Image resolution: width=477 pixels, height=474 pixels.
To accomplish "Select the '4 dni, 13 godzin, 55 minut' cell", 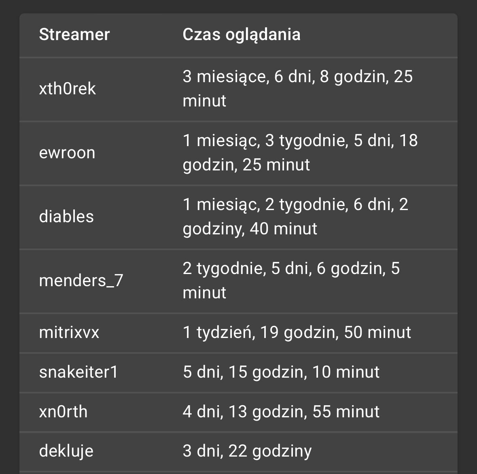I will pyautogui.click(x=281, y=412).
